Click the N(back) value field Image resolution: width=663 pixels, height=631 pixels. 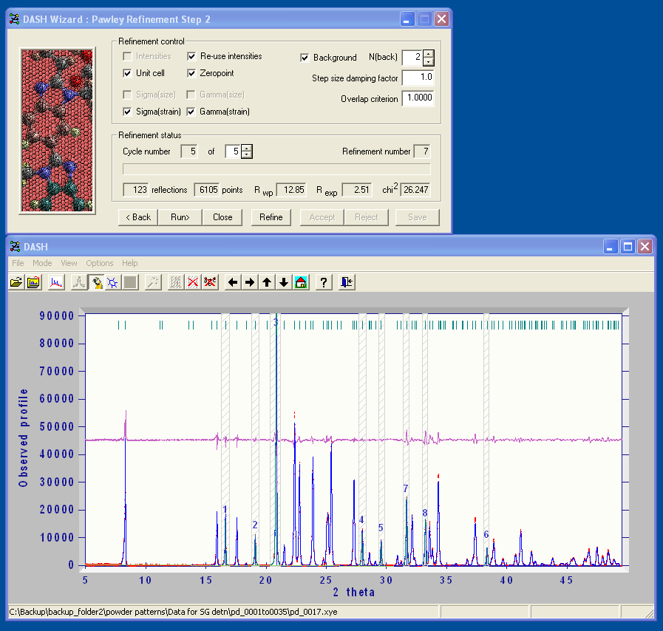(412, 58)
